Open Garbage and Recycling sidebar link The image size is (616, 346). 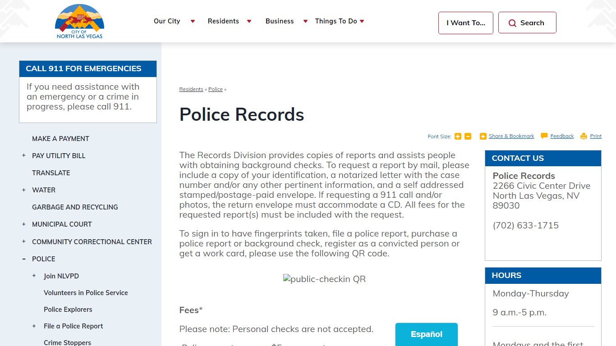pos(75,207)
